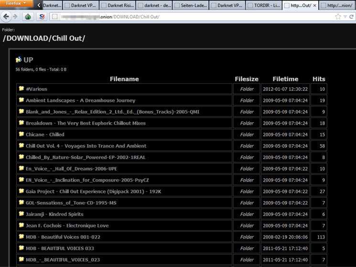Click the NoScript S toolbar icon
Screen dimensions: 356x267
(42, 17)
